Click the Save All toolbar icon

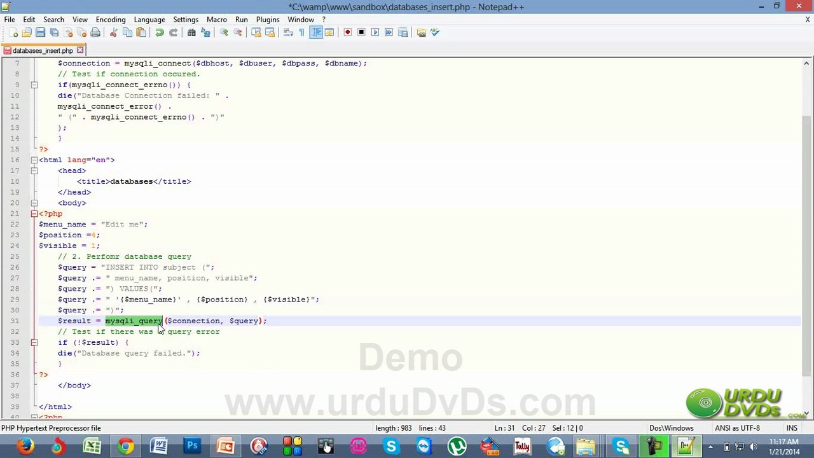[54, 32]
